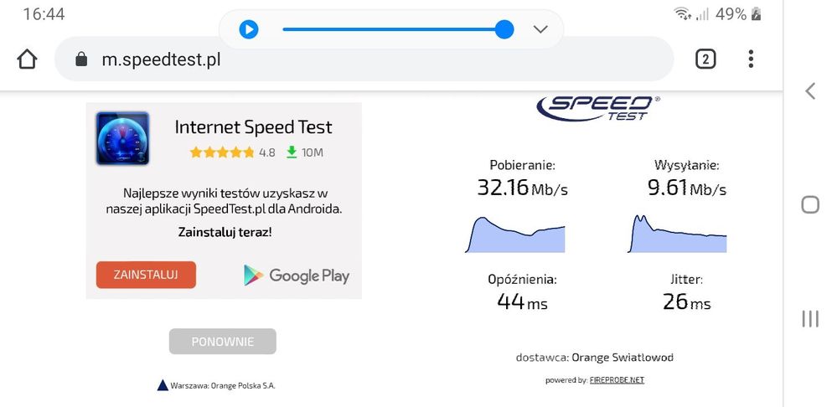Click the upload speed graph
Image resolution: width=837 pixels, height=407 pixels.
pyautogui.click(x=678, y=234)
